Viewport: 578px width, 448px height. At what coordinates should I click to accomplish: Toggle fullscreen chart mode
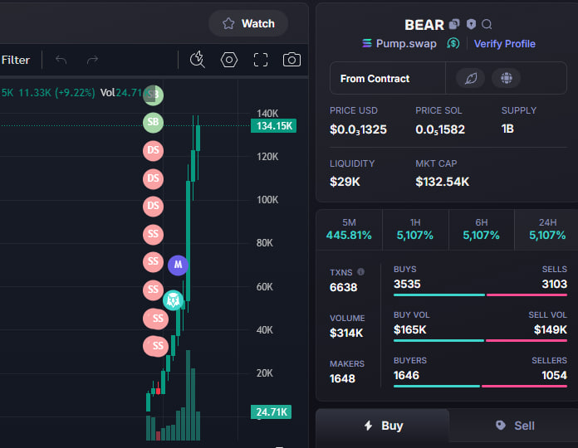(x=261, y=60)
